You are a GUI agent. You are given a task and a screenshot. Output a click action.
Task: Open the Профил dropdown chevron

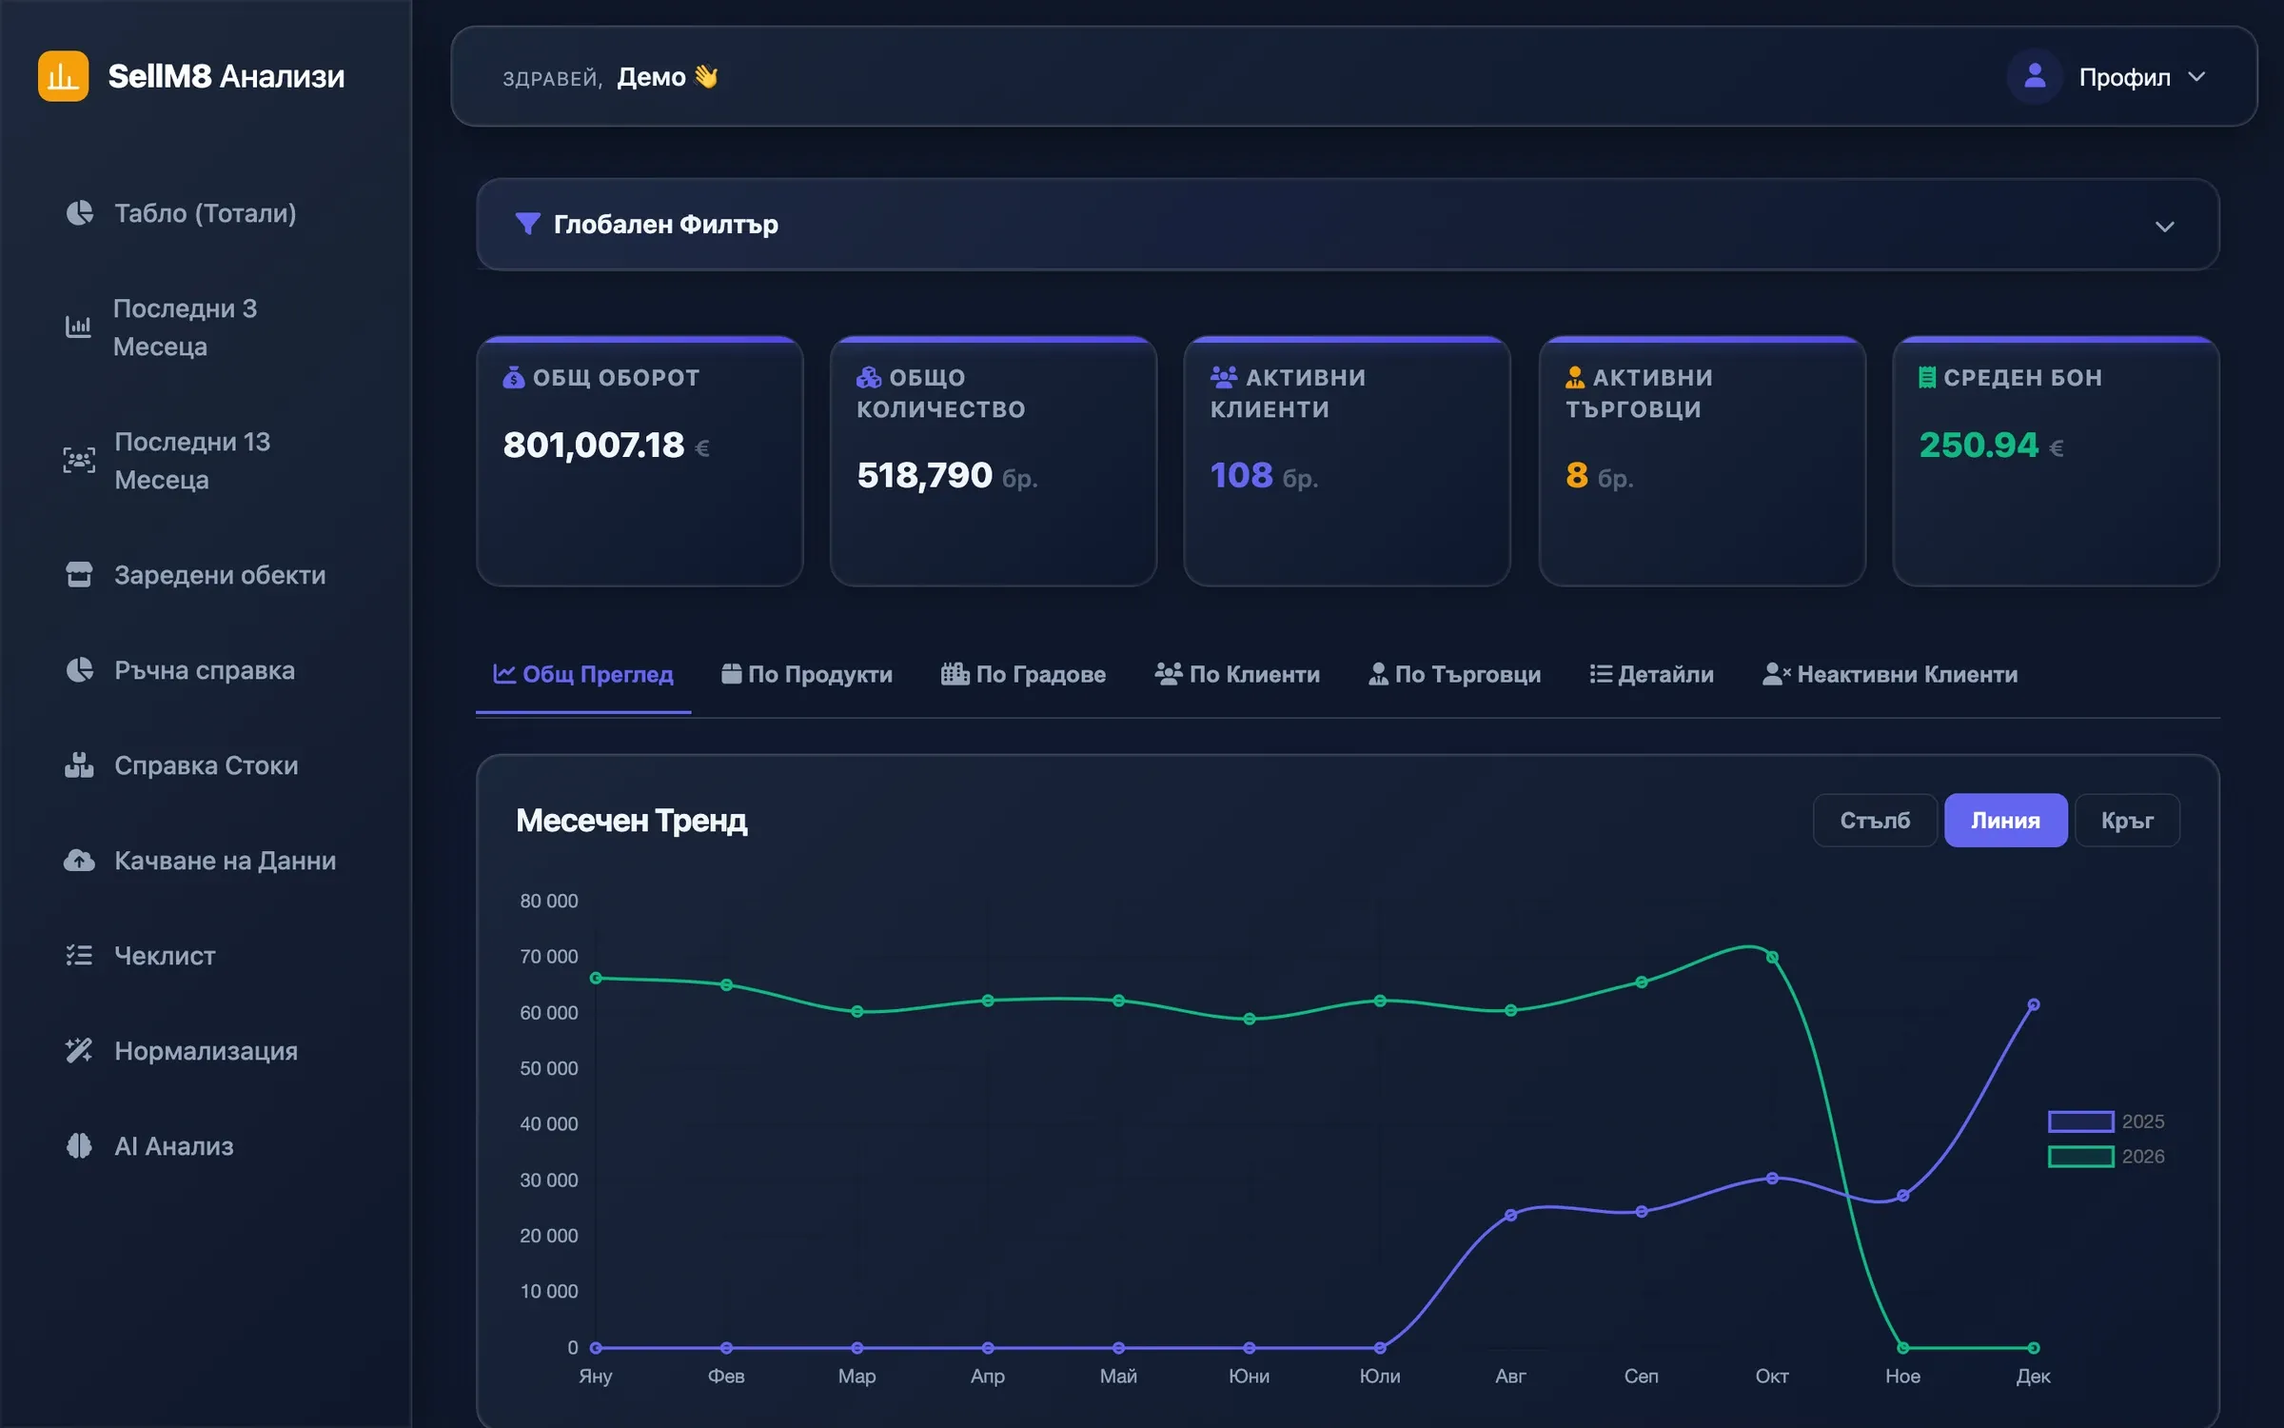coord(2196,77)
